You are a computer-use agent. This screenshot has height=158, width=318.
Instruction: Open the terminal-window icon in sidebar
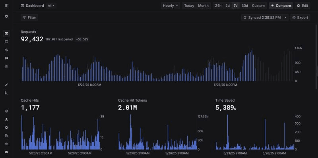6,42
